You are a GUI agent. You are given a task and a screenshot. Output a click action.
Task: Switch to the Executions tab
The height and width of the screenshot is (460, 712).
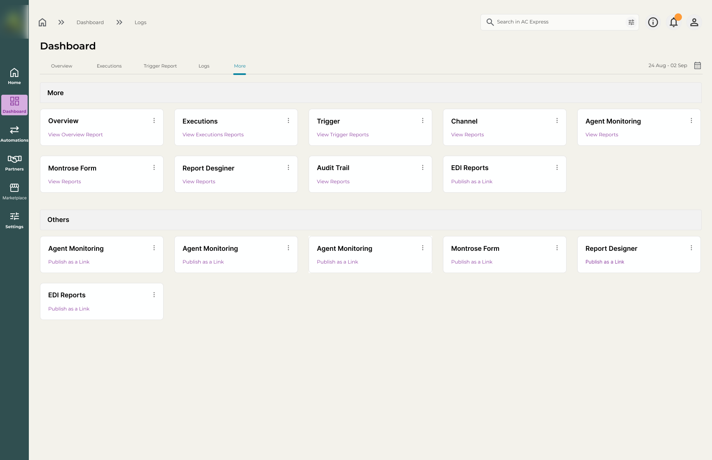pos(109,66)
